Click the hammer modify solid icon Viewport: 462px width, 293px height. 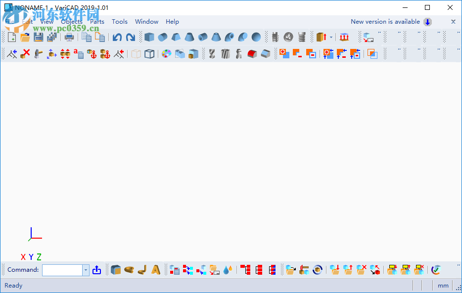point(38,54)
